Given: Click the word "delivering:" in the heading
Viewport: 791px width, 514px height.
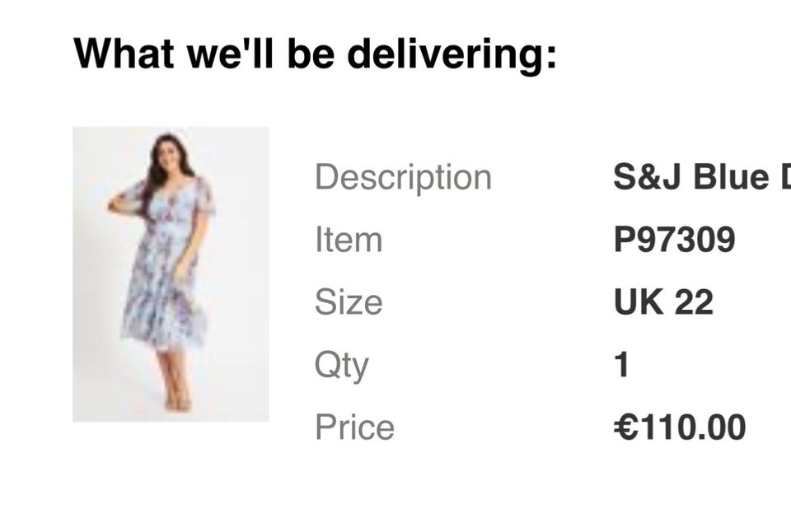Looking at the screenshot, I should point(452,54).
